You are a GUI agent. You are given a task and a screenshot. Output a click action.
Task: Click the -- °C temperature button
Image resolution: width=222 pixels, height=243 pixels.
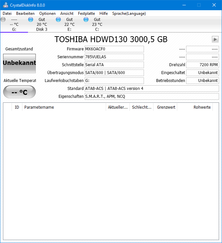(19, 92)
